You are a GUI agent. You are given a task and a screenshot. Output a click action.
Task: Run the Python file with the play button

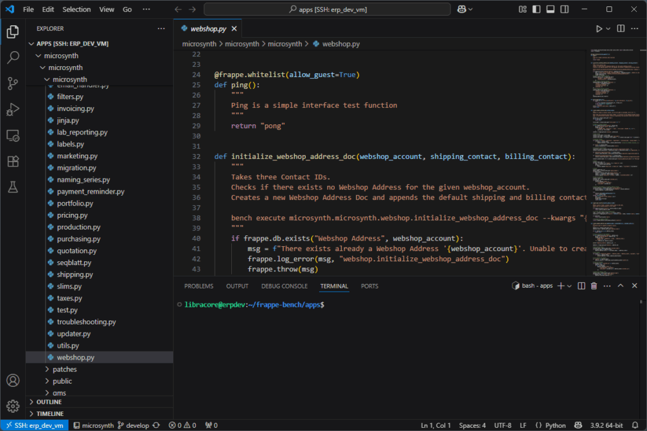point(599,28)
